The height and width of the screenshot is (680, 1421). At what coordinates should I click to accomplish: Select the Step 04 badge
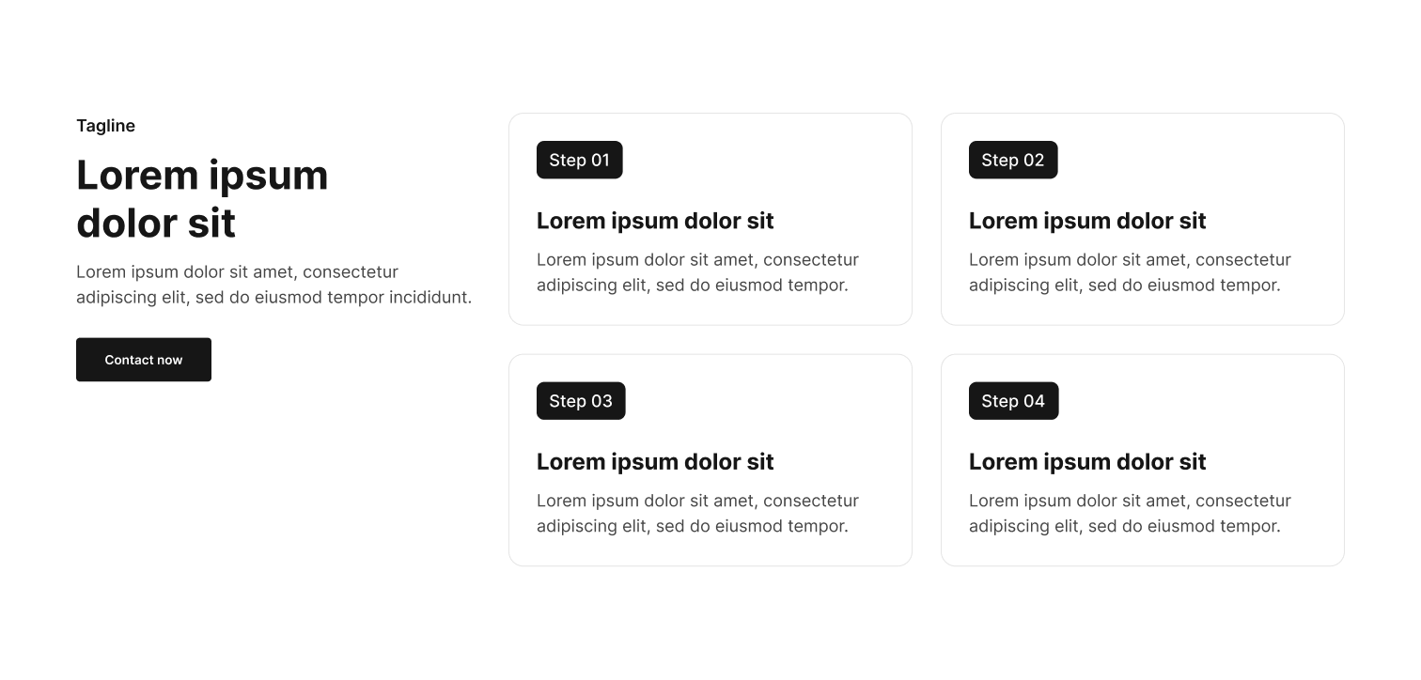tap(1014, 401)
